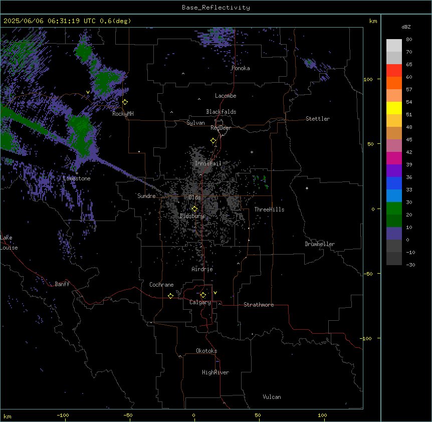Select the orange 57-60 dBZ legend swatch

pos(394,83)
